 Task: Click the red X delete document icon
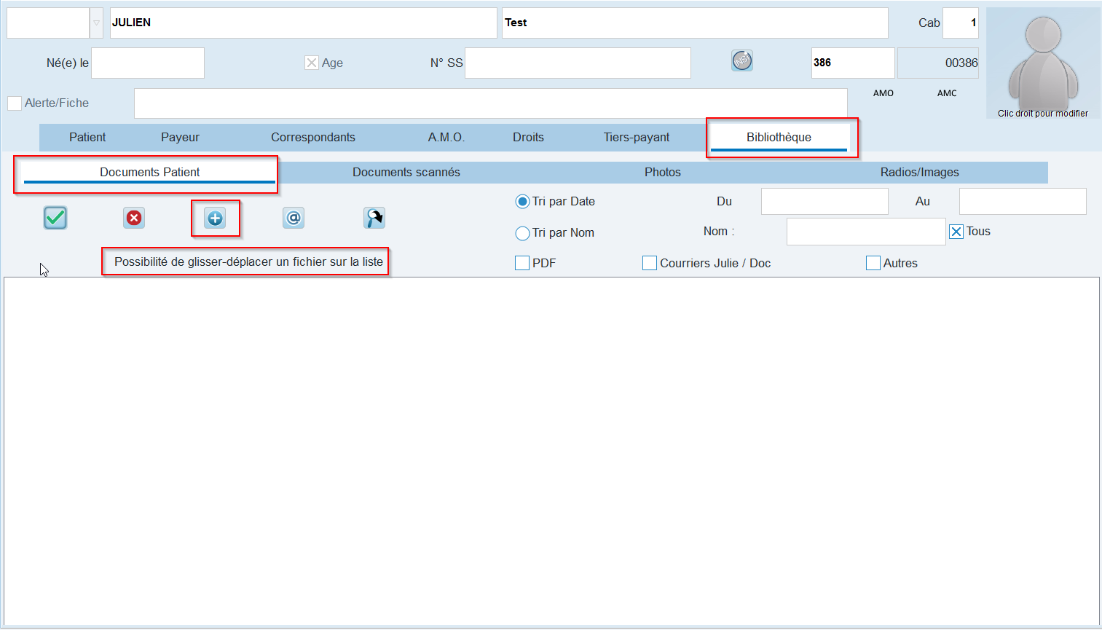[134, 218]
